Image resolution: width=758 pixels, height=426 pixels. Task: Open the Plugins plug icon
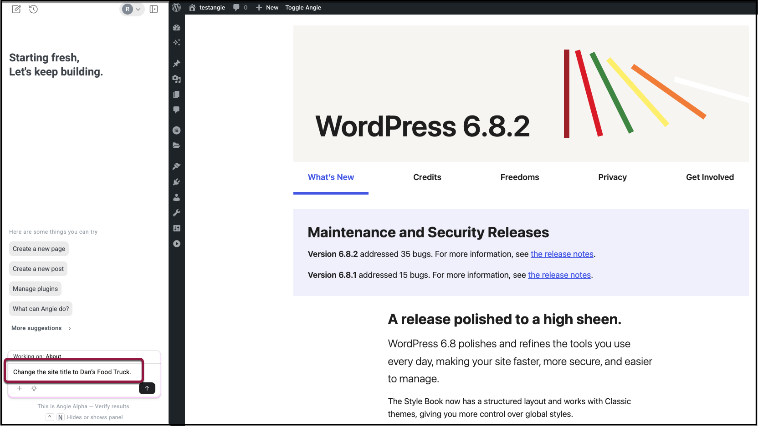(x=177, y=182)
